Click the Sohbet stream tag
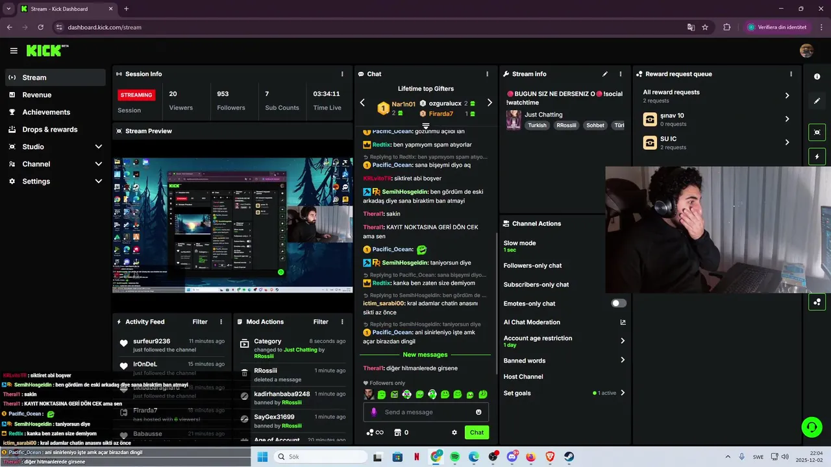 point(595,125)
